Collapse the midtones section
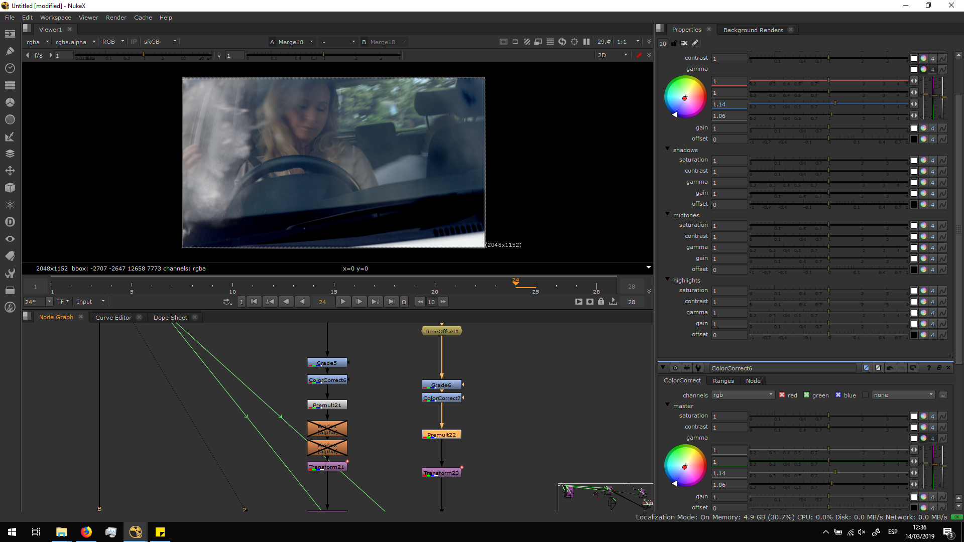Image resolution: width=964 pixels, height=542 pixels. pyautogui.click(x=667, y=214)
